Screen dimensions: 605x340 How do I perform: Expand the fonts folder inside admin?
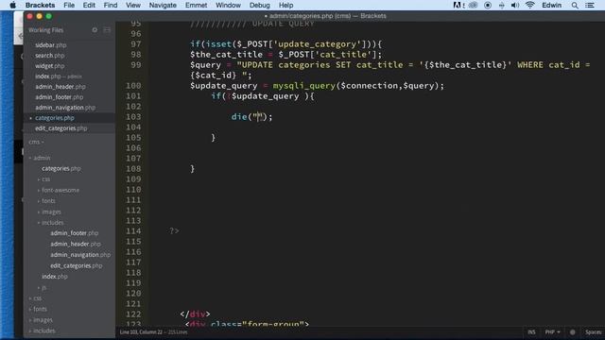(x=39, y=201)
